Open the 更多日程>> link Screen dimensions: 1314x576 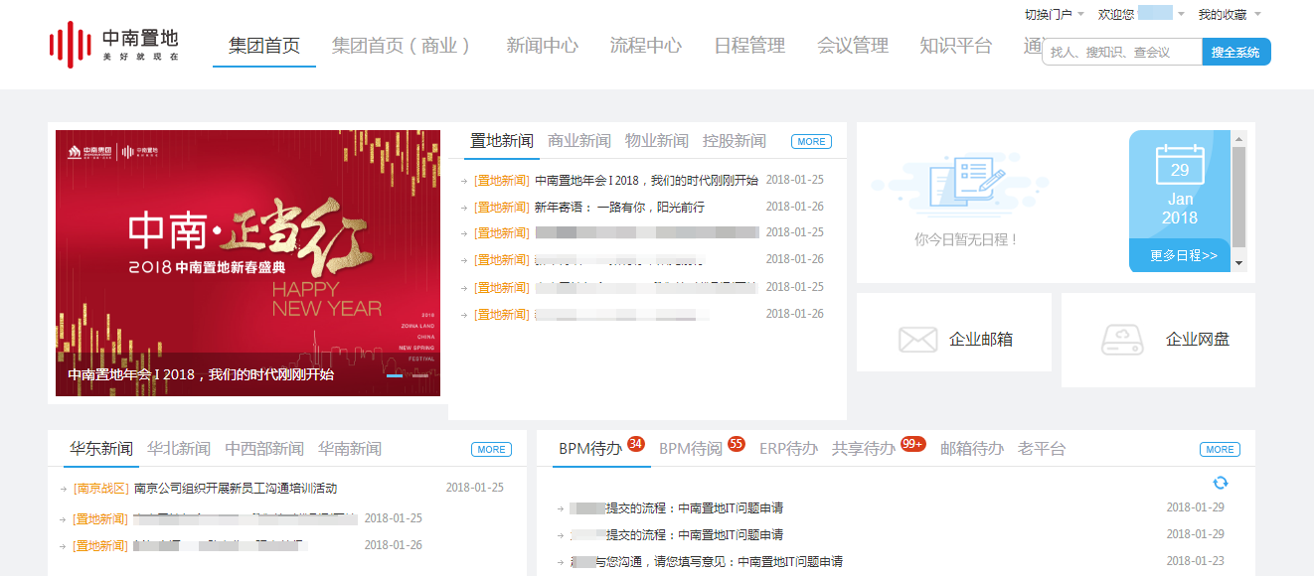pos(1183,255)
